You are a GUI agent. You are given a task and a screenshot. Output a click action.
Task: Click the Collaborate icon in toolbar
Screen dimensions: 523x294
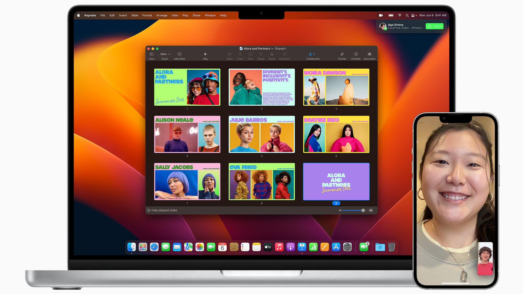[311, 54]
